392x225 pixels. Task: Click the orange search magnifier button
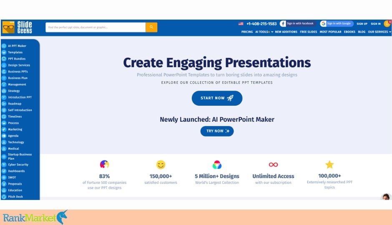click(x=151, y=27)
